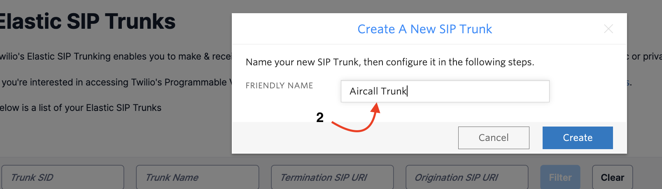Screen dimensions: 662x189
Task: Clear the trunk filters
Action: [x=612, y=177]
